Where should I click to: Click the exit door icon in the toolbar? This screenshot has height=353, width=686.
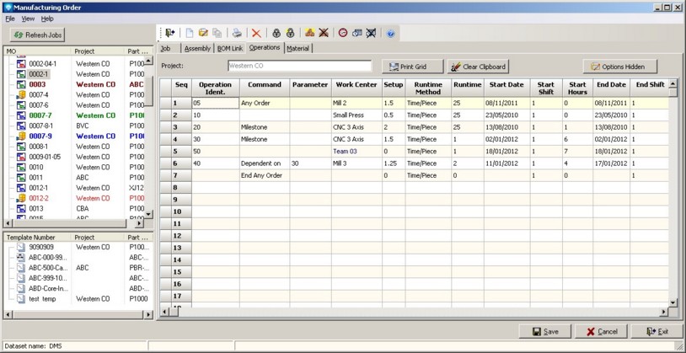[x=170, y=33]
